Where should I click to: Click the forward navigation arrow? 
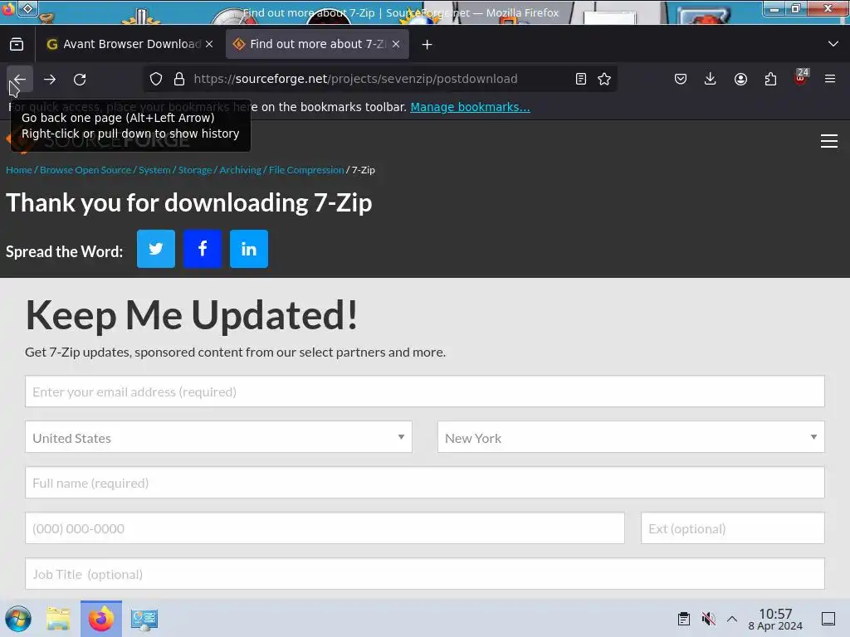50,79
